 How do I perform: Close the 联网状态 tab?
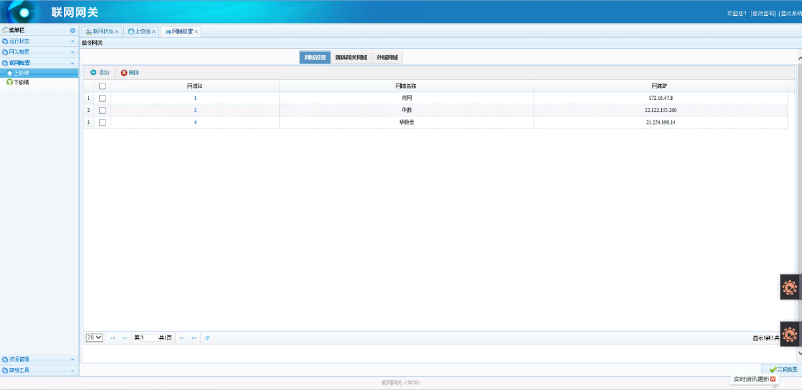coord(117,32)
